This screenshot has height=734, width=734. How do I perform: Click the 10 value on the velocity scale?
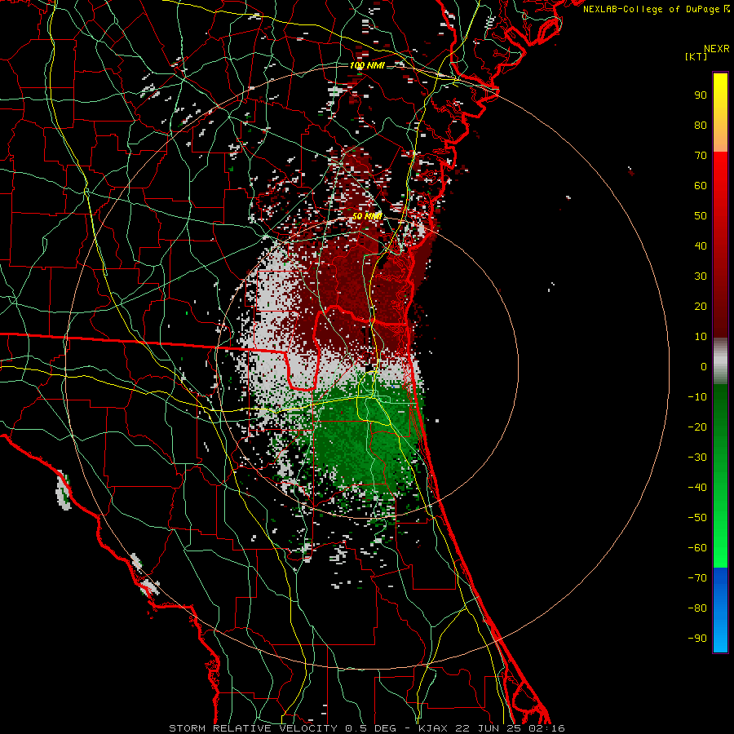701,337
